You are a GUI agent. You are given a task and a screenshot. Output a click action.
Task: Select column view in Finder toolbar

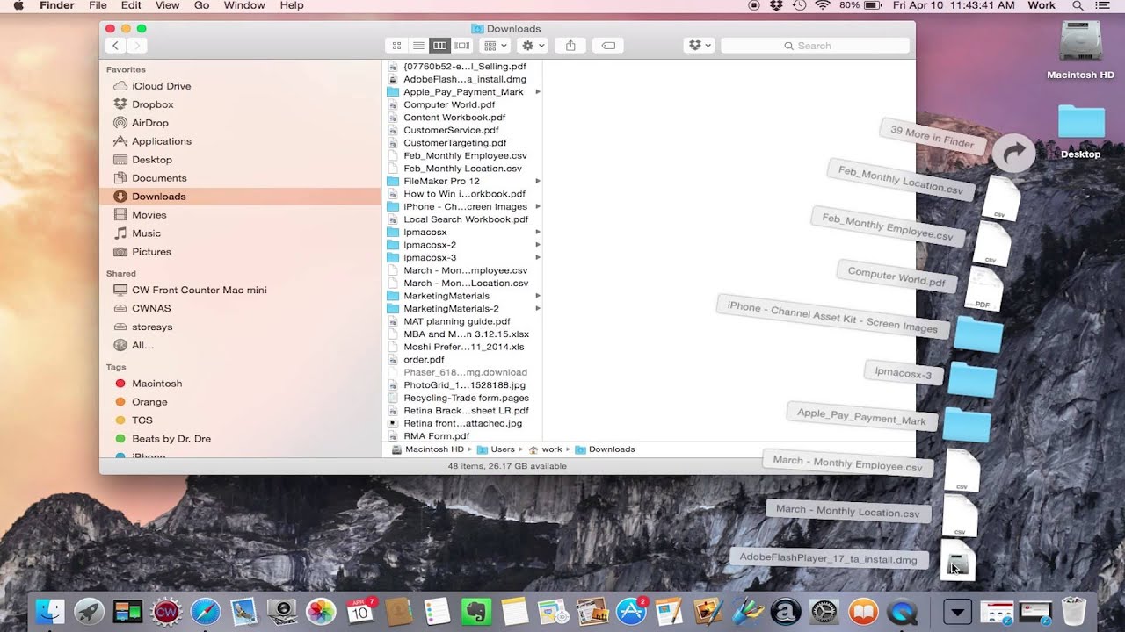(440, 46)
